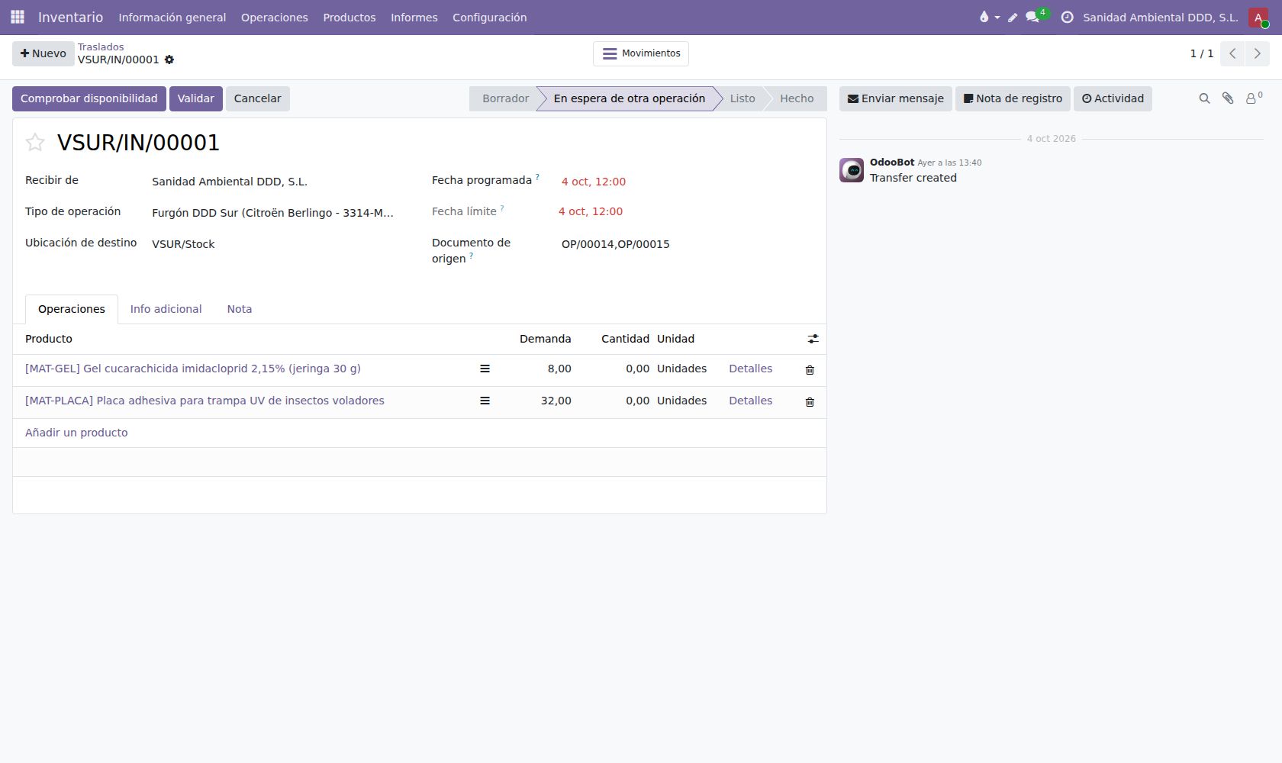Open the column settings adjust icon
Viewport: 1282px width, 763px height.
(x=813, y=339)
